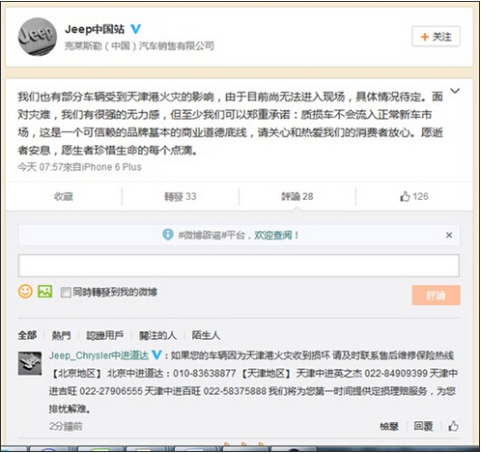Open the smiley emoji picker
Screen dimensions: 481x453
point(25,292)
